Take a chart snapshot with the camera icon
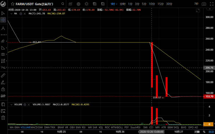This screenshot has width=215, height=134. tap(204, 4)
